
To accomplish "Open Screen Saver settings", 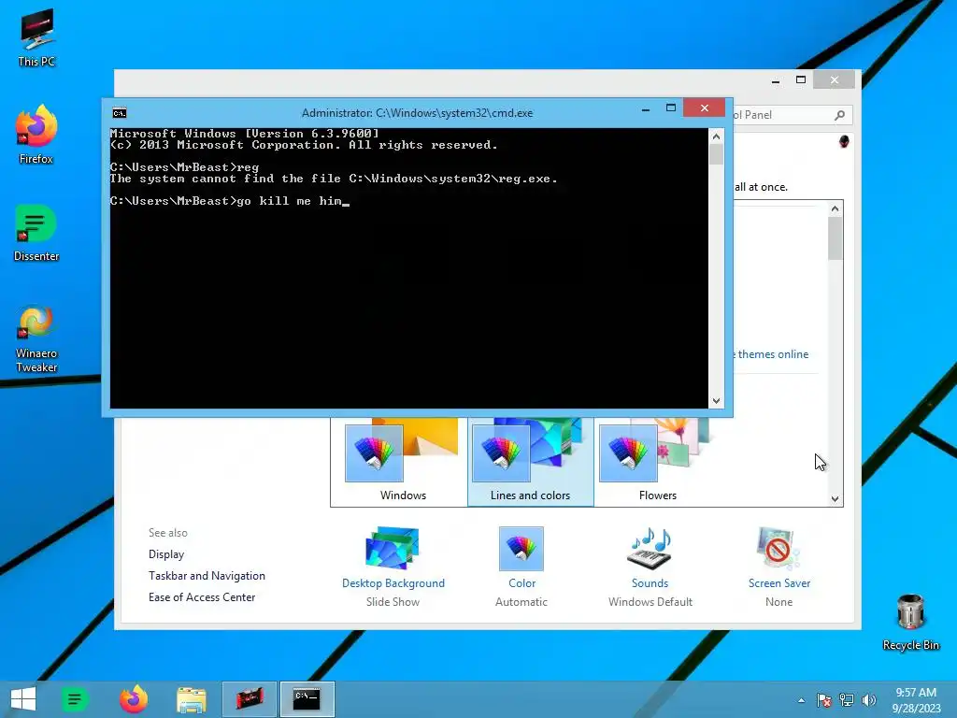I will point(779,566).
